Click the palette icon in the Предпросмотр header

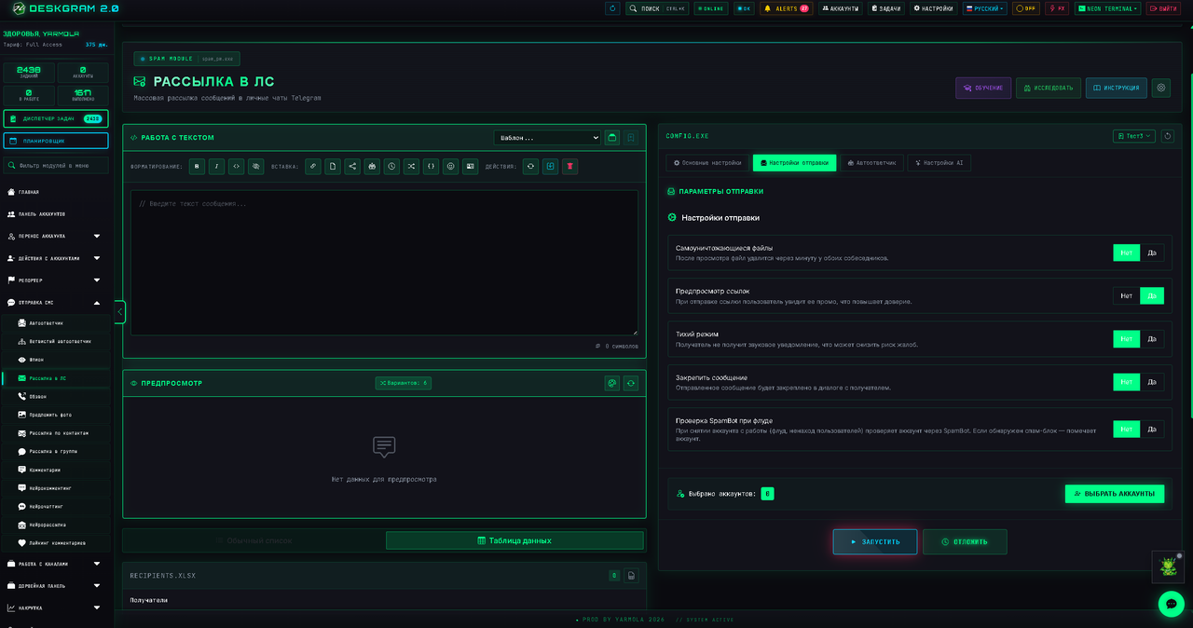[x=611, y=383]
